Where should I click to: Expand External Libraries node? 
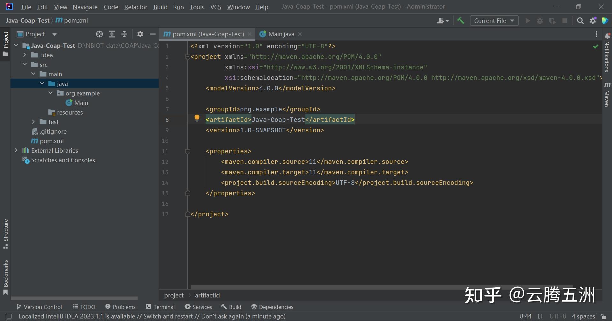click(16, 150)
